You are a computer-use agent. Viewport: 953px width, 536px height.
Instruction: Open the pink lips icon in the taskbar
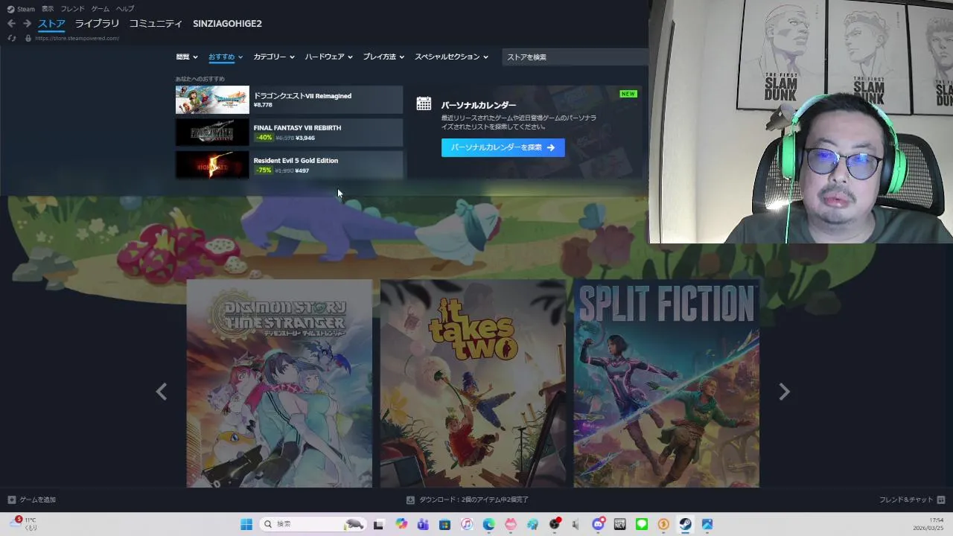pyautogui.click(x=511, y=524)
